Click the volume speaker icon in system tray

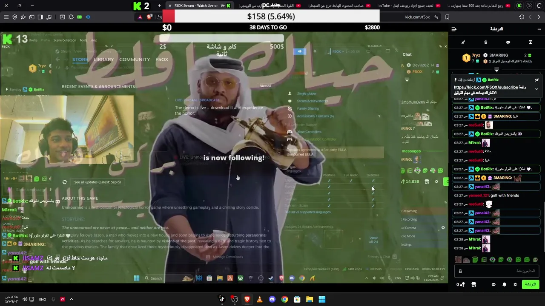[x=25, y=299]
